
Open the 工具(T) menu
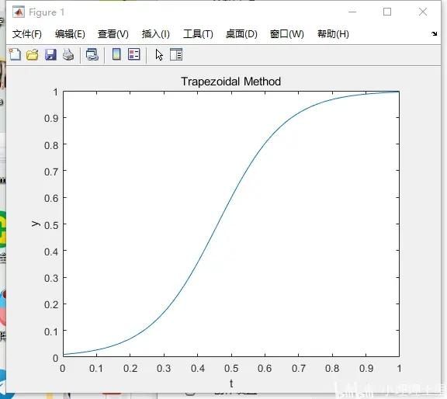click(x=198, y=34)
